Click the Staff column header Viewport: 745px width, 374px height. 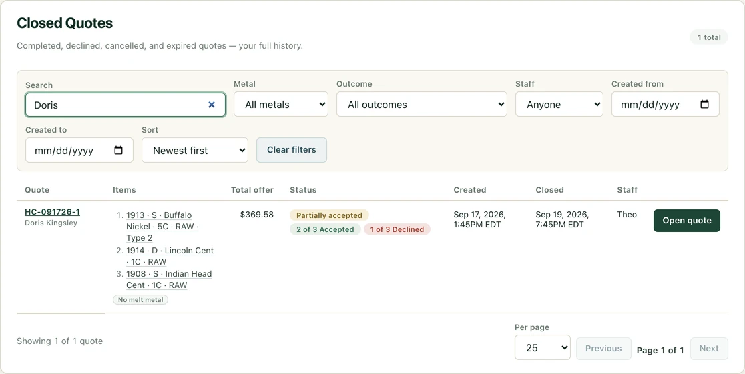pos(627,190)
